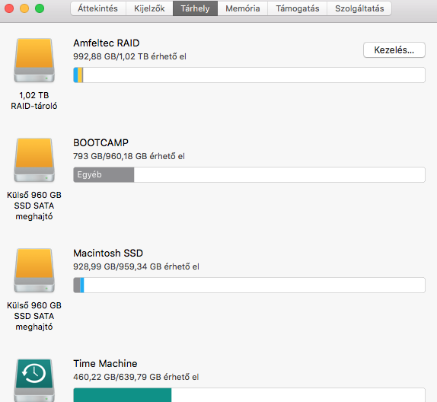The height and width of the screenshot is (402, 437).
Task: Click the 793 GB/960,18 GB érhető el text
Action: [129, 156]
